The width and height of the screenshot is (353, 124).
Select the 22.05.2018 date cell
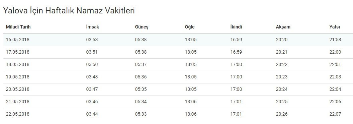pos(17,114)
